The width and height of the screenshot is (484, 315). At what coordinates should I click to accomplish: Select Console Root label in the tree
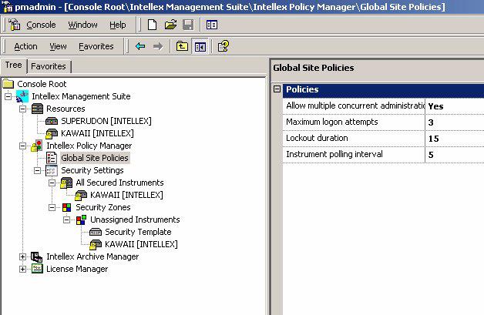click(x=42, y=84)
